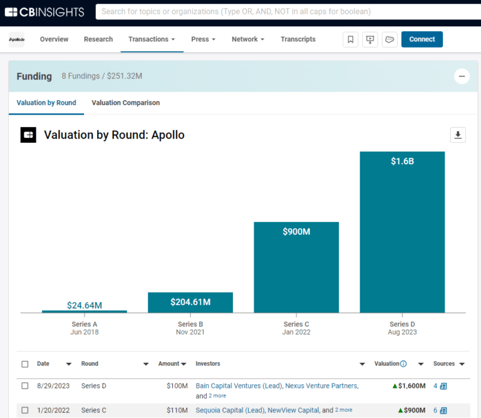Show 2 more investors for Series D
The width and height of the screenshot is (481, 418).
pyautogui.click(x=217, y=396)
